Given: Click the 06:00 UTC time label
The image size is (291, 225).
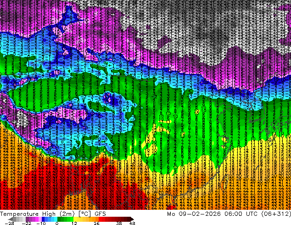Looking at the screenshot, I should (241, 214).
